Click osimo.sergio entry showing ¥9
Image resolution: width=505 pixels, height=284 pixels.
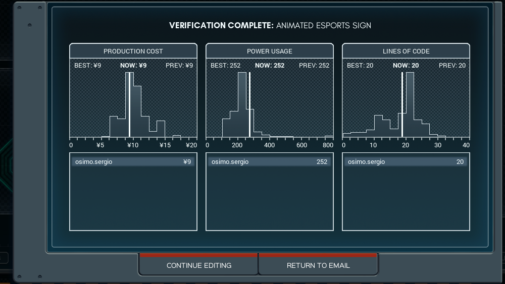(133, 162)
